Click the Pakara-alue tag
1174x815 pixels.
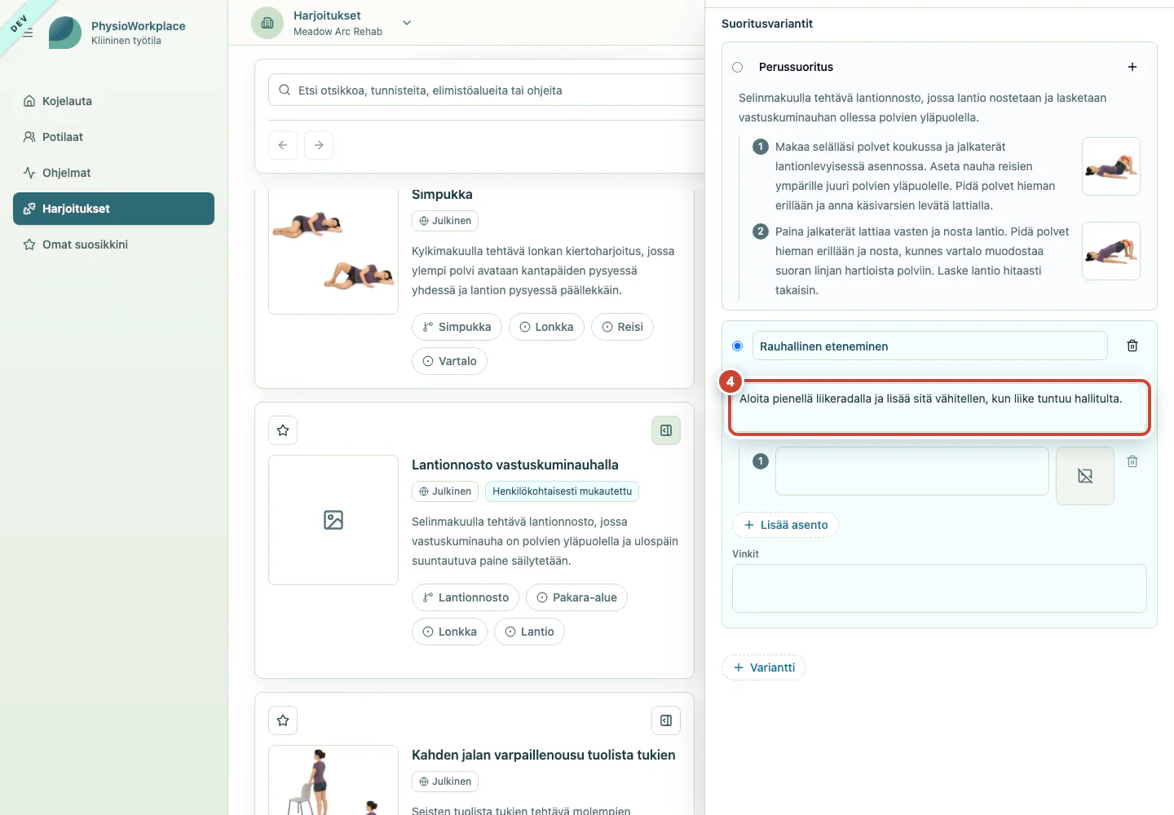tap(576, 597)
